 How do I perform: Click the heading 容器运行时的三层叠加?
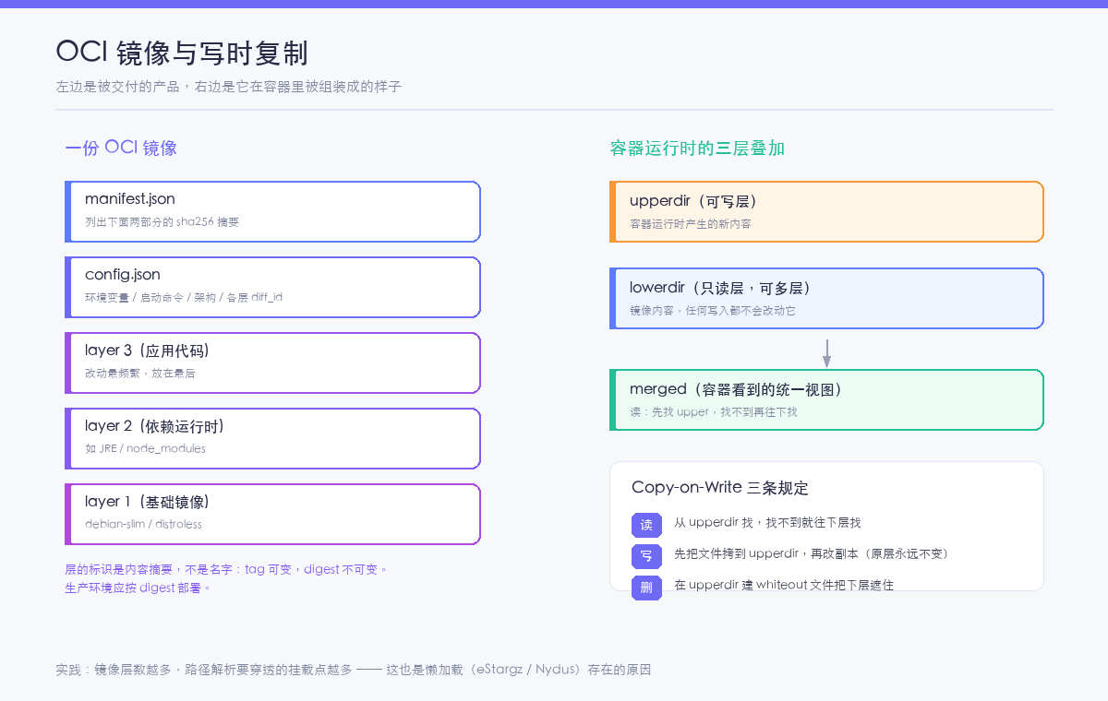coord(697,148)
